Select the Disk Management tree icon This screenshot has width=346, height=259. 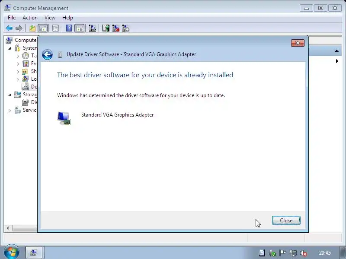(26, 102)
